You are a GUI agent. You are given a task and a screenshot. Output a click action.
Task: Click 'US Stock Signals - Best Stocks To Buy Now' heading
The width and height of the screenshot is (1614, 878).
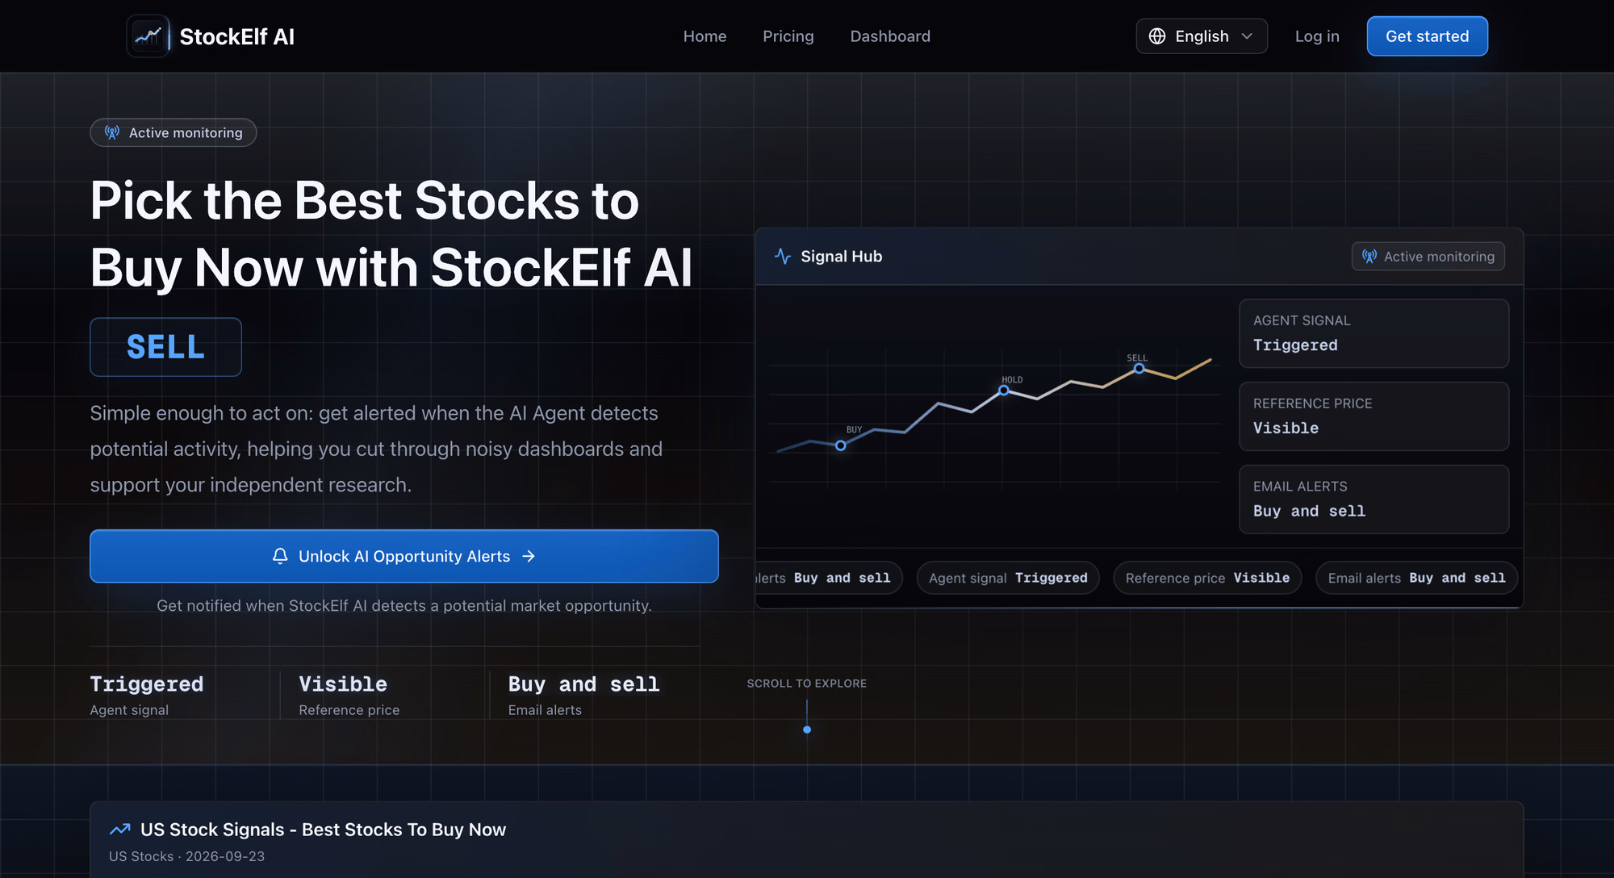323,830
